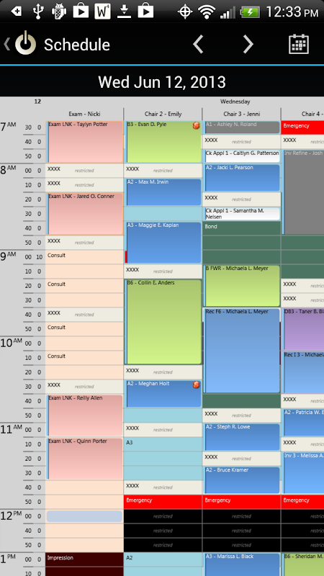Tap the USB connection status icon
This screenshot has height=576, width=324.
pos(38,12)
